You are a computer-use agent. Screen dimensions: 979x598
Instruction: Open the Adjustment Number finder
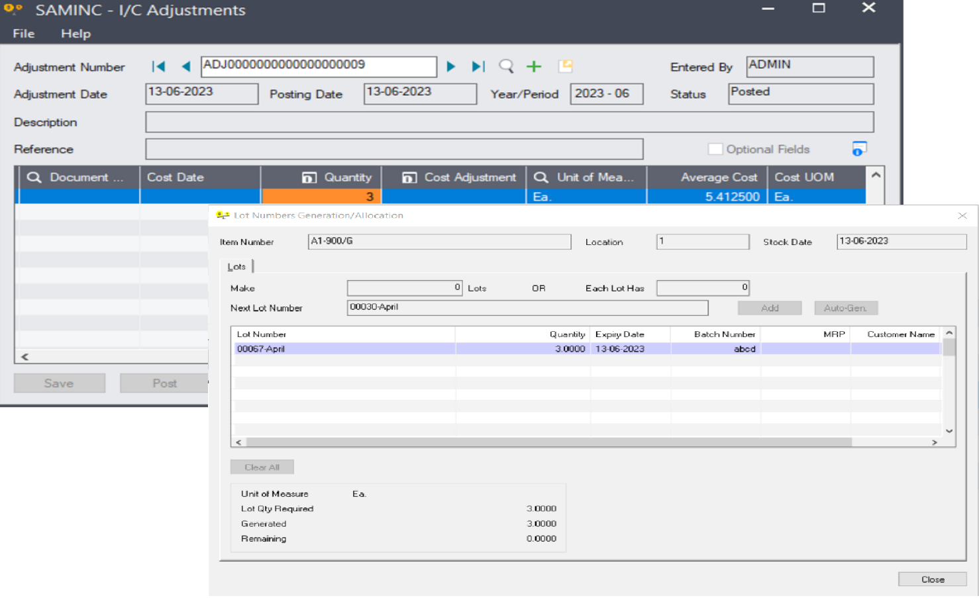[506, 66]
